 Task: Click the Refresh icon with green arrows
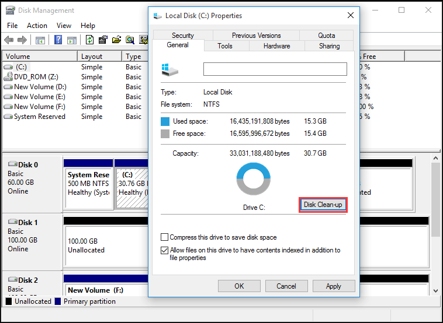(x=89, y=40)
